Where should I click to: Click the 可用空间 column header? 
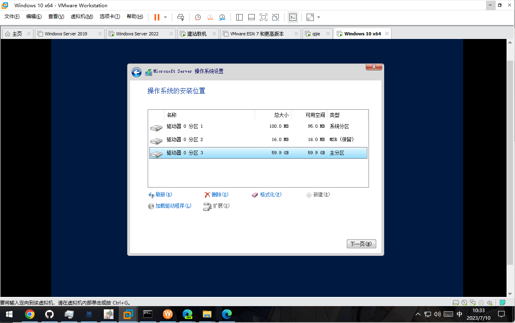click(x=309, y=115)
